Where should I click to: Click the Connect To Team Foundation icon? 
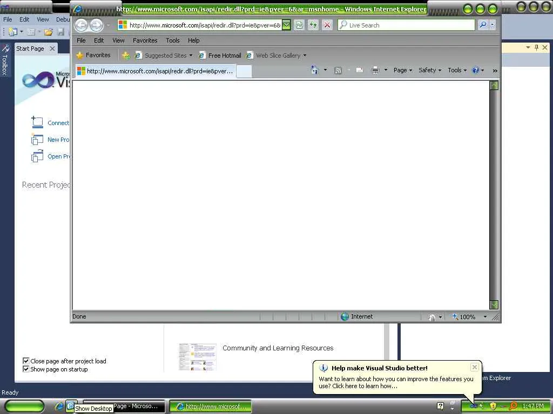pyautogui.click(x=37, y=122)
